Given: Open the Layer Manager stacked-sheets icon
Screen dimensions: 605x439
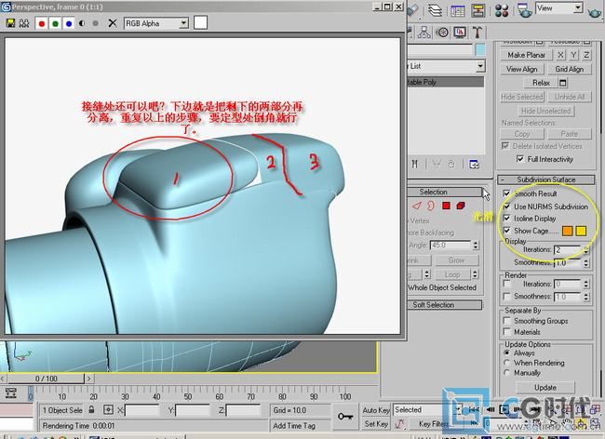Looking at the screenshot, I should click(436, 10).
